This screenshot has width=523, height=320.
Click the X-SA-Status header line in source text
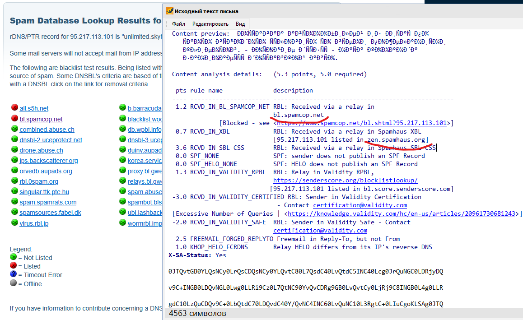coord(197,255)
